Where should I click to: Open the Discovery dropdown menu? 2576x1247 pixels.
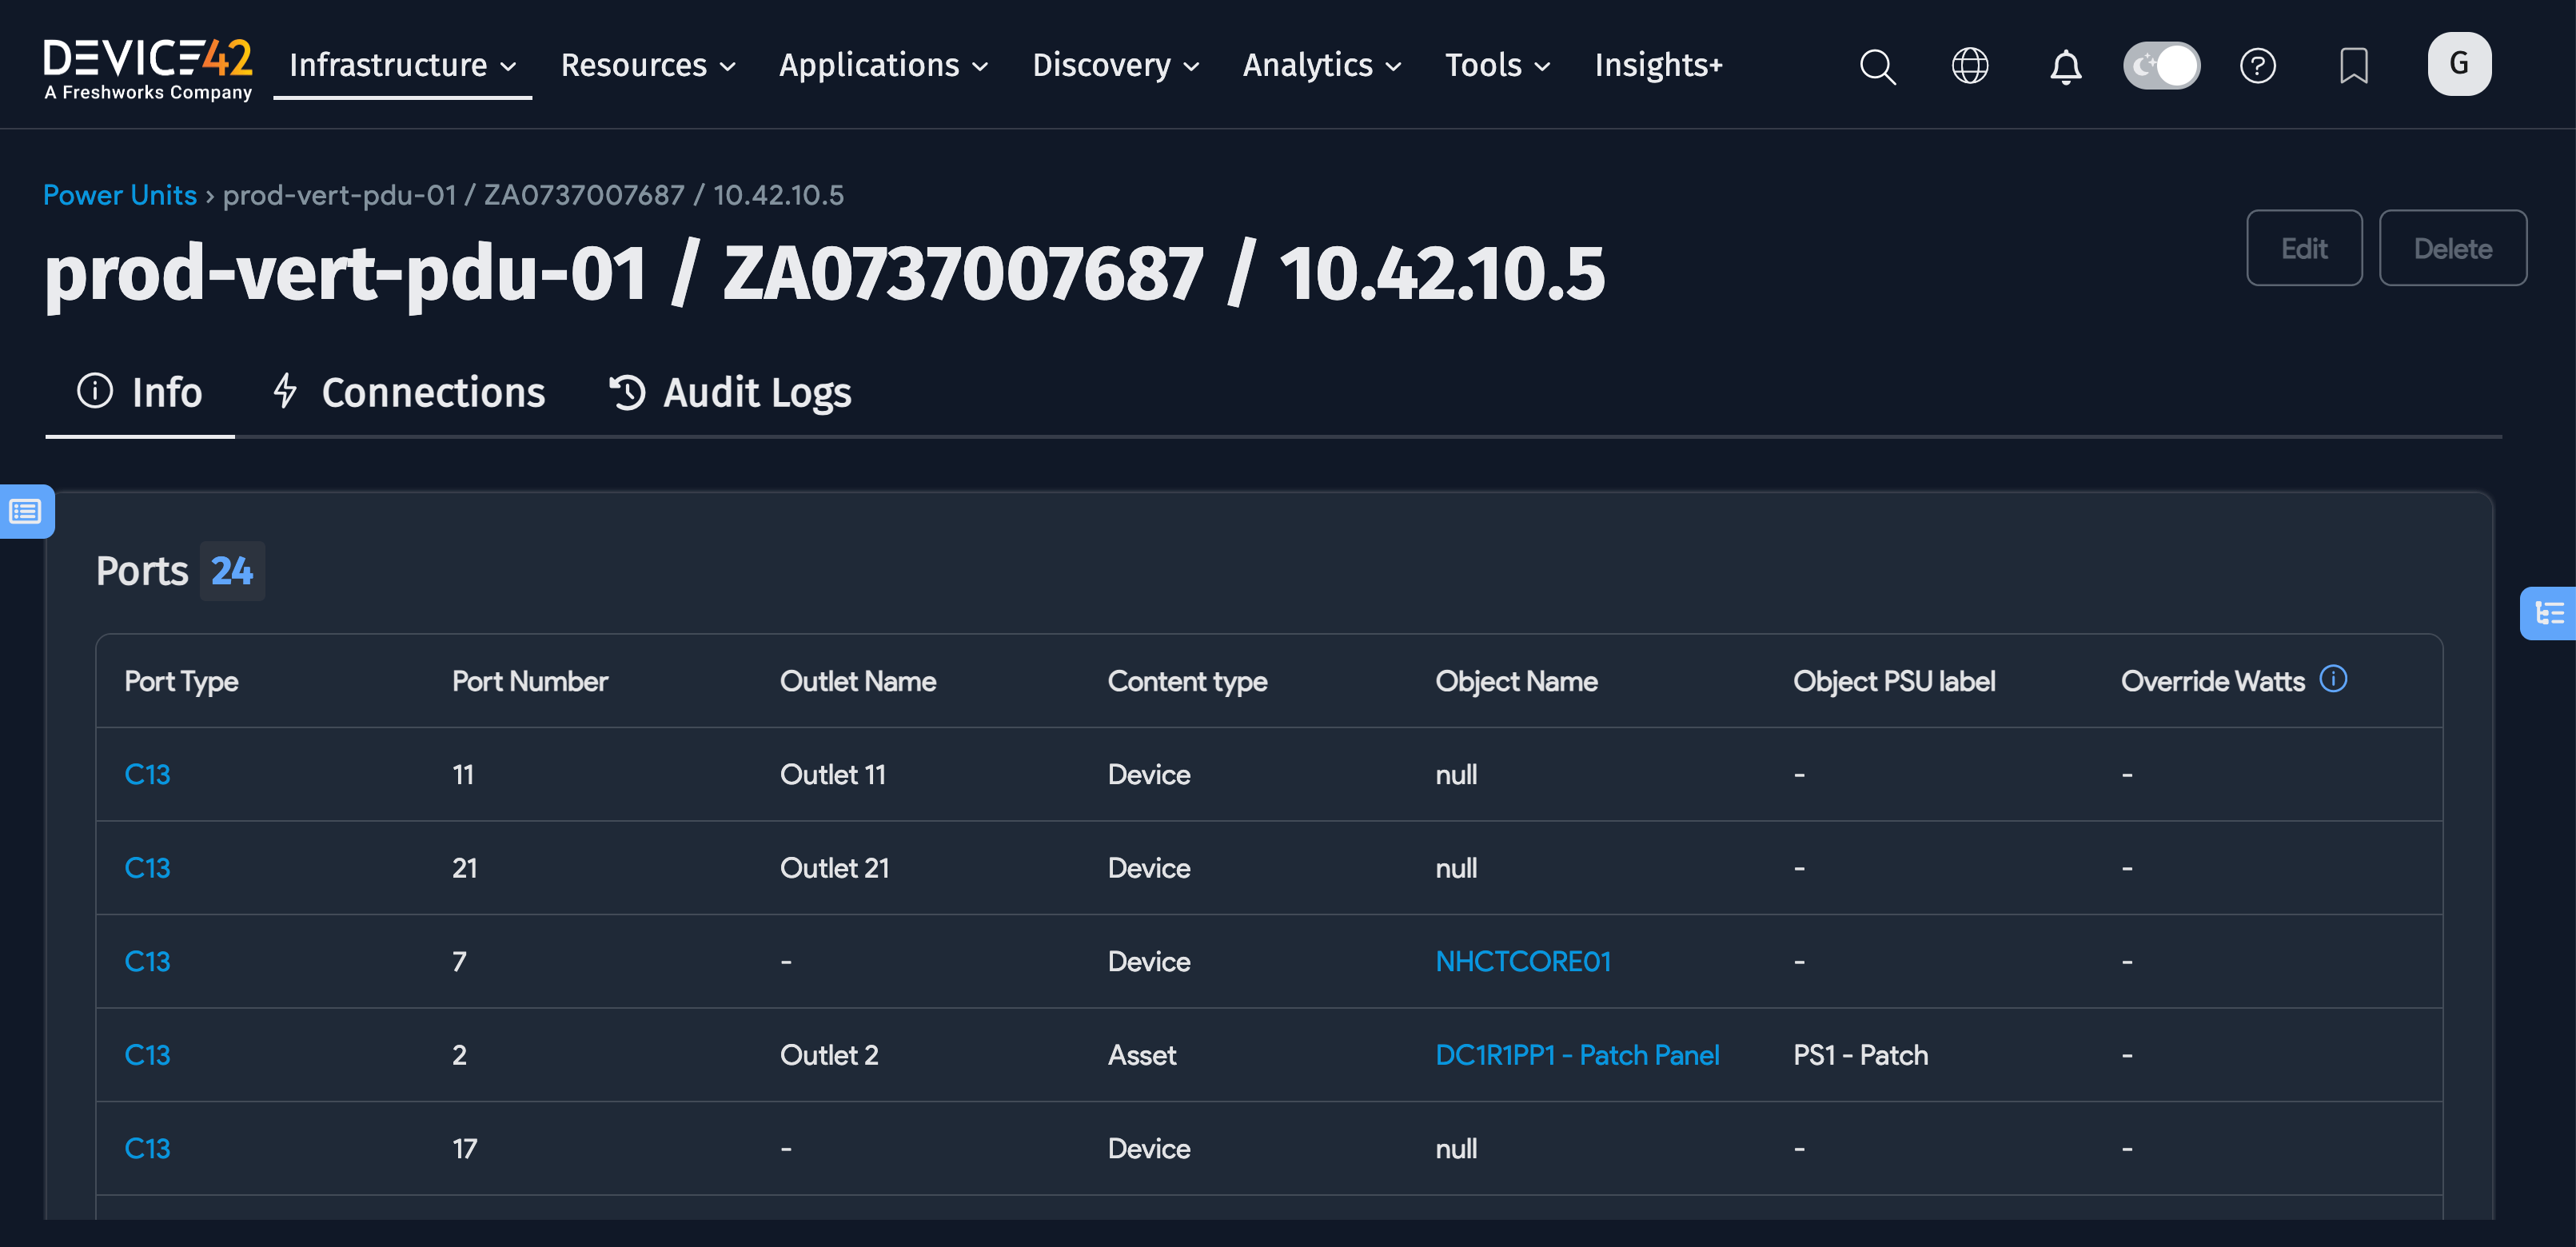(1115, 66)
